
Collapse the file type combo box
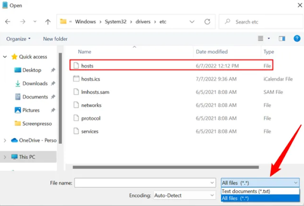260,183
